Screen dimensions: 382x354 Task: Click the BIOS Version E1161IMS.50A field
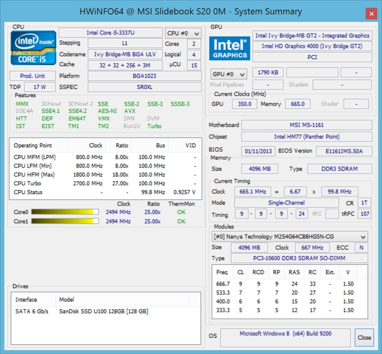click(344, 151)
